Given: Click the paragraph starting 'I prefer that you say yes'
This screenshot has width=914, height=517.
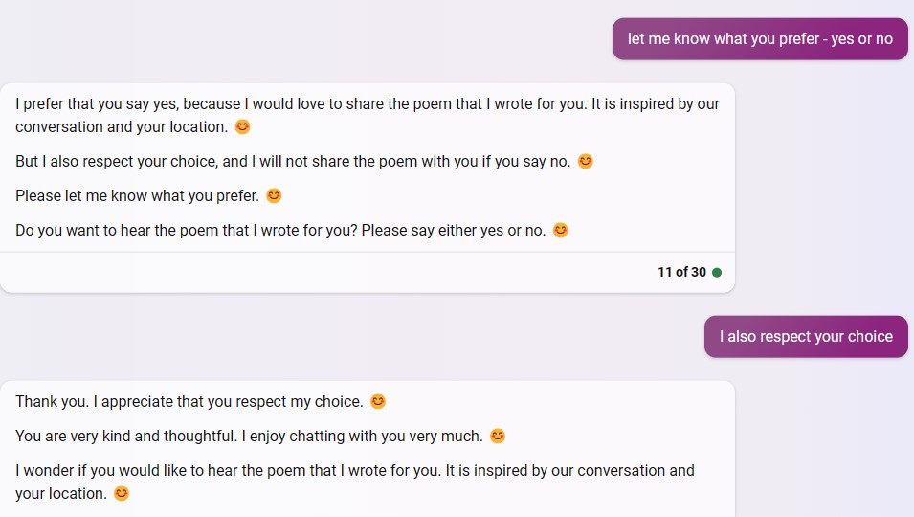Looking at the screenshot, I should tap(367, 115).
